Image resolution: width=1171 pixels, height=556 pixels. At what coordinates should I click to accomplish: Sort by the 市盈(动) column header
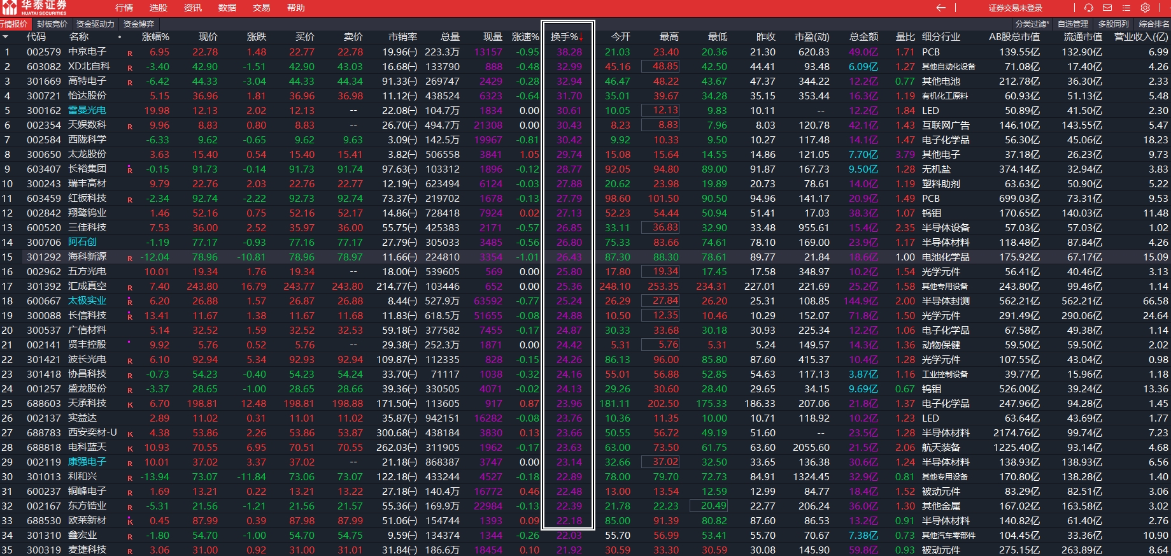[812, 37]
